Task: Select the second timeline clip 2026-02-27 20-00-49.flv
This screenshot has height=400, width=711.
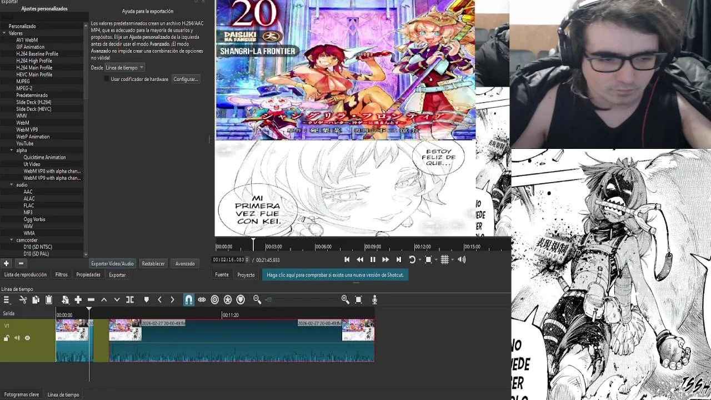Action: coord(242,341)
